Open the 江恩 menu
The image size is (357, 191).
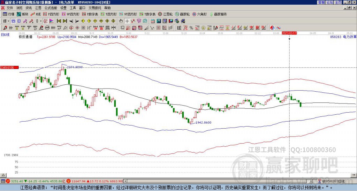38,8
